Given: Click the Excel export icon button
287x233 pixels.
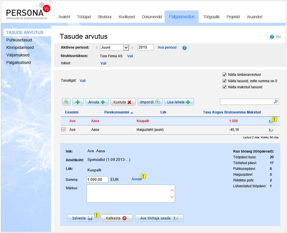Looking at the screenshot, I should pos(66,102).
